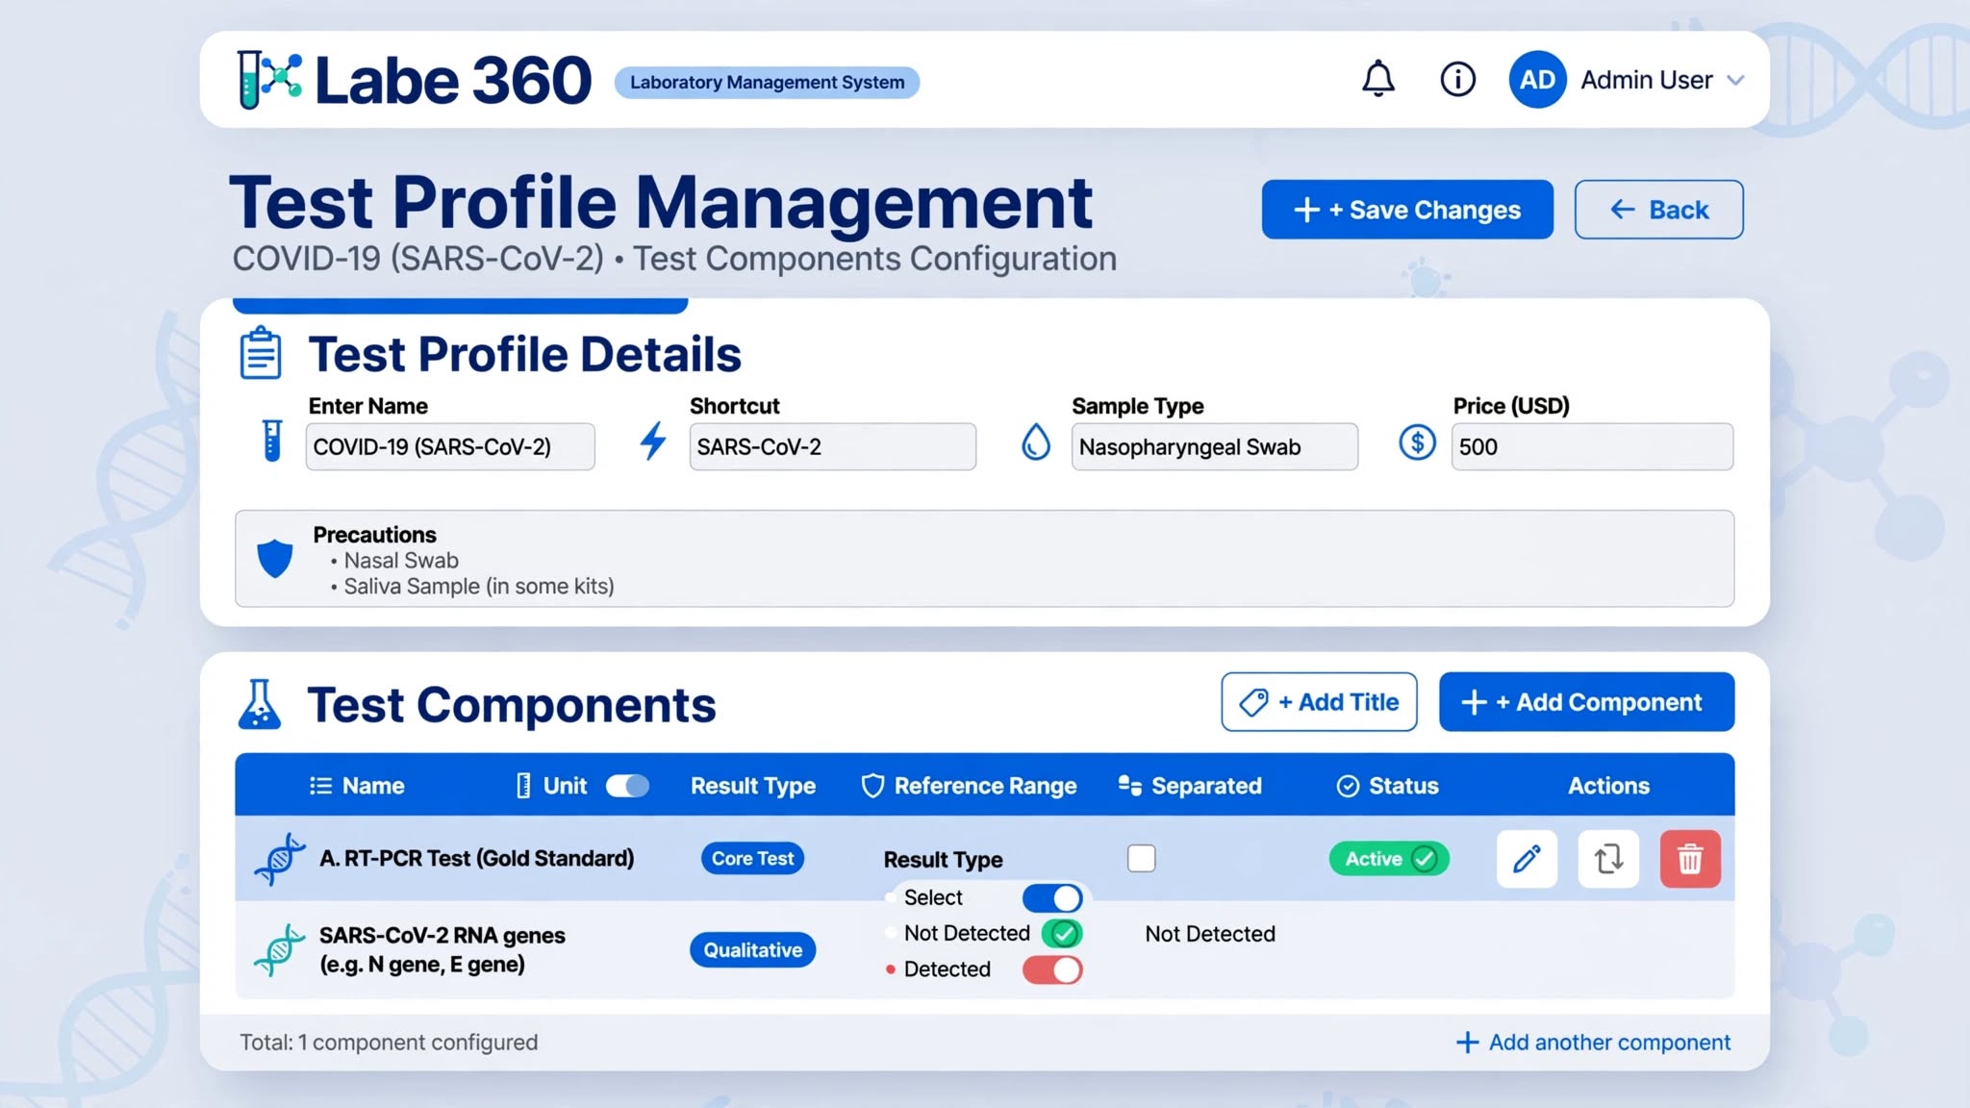Image resolution: width=1970 pixels, height=1108 pixels.
Task: Click "SARS-CoV-2 RNA genes" component name
Action: coord(442,935)
